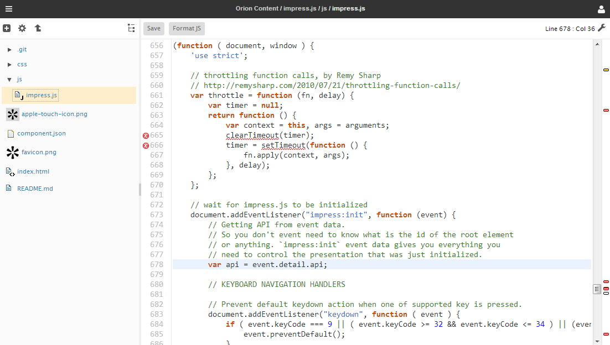This screenshot has height=345, width=610.
Task: Click the Format JS button
Action: coord(187,29)
